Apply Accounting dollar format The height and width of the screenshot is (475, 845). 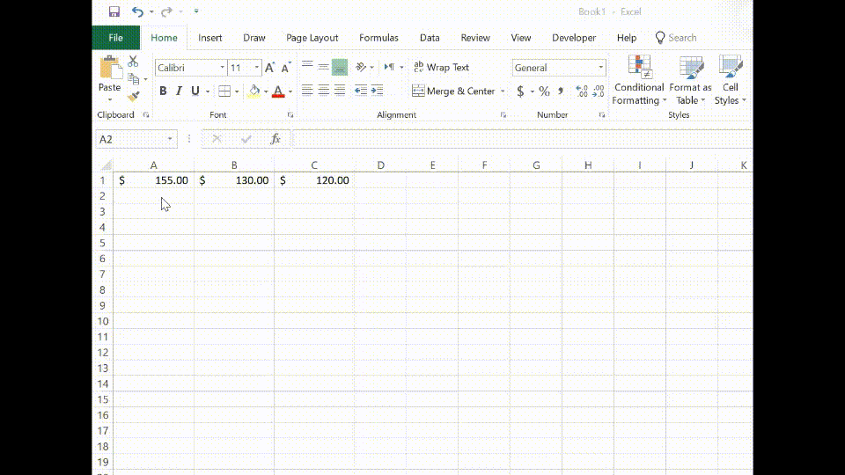pyautogui.click(x=520, y=91)
